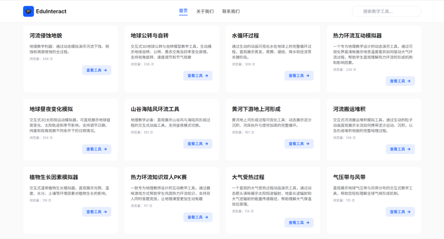Click 查看工具 on the 山谷海陆风环流工具 card
The height and width of the screenshot is (239, 444).
[x=198, y=143]
